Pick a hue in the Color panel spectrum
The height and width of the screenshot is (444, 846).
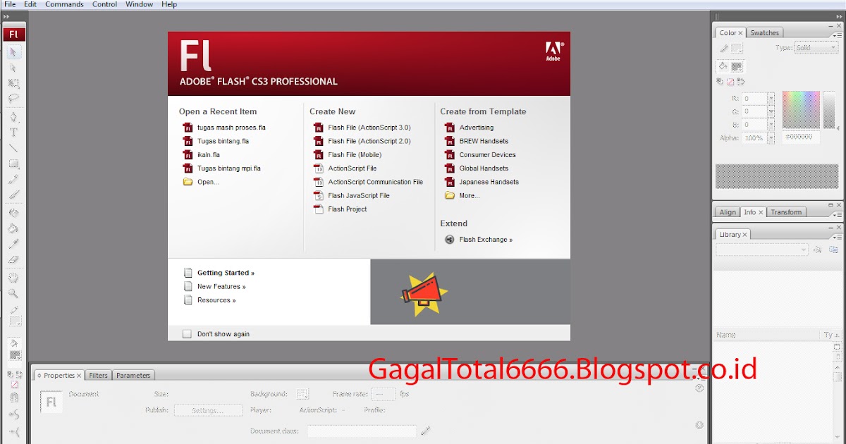coord(801,109)
